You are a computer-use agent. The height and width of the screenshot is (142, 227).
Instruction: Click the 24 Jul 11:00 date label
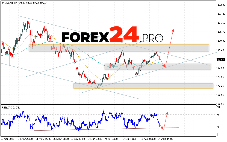coord(129,139)
